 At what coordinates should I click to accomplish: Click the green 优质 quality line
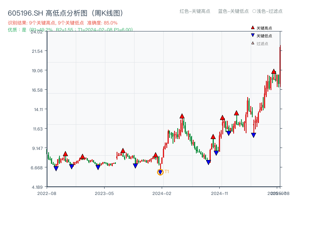coord(70,30)
